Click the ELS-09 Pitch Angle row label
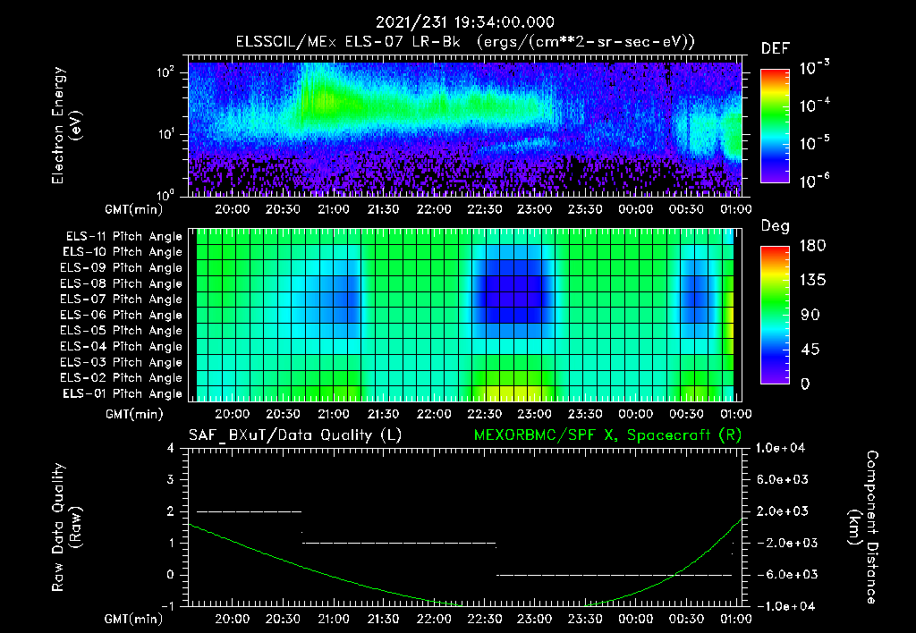Image resolution: width=916 pixels, height=633 pixels. tap(122, 268)
